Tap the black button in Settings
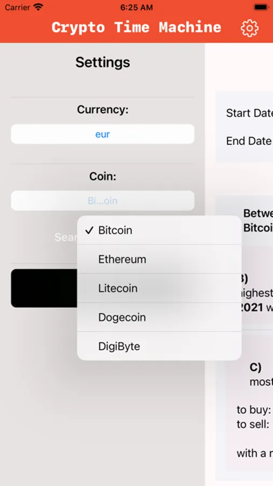273x486 pixels. click(44, 288)
